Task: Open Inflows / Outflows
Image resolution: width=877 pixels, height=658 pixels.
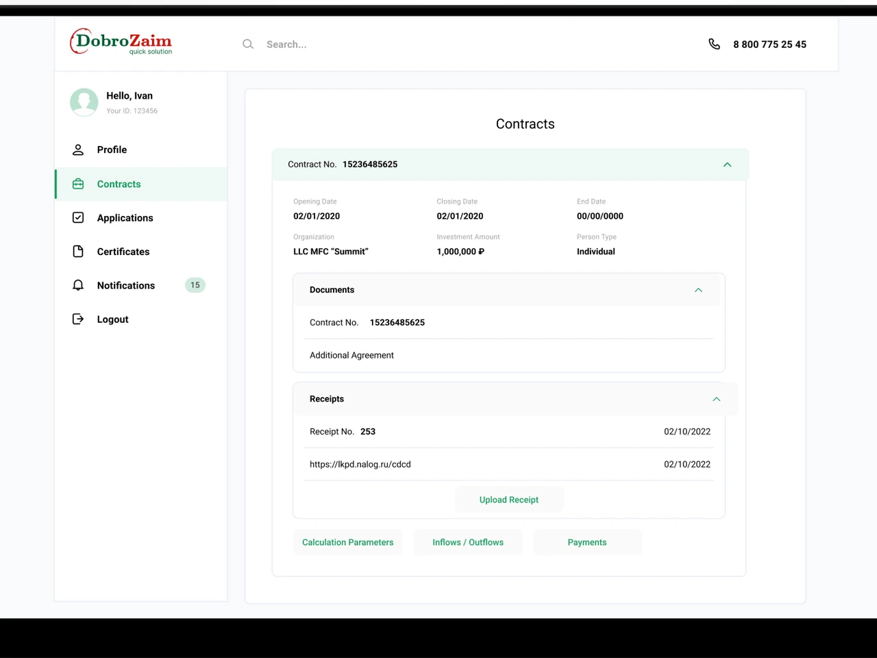Action: (468, 542)
